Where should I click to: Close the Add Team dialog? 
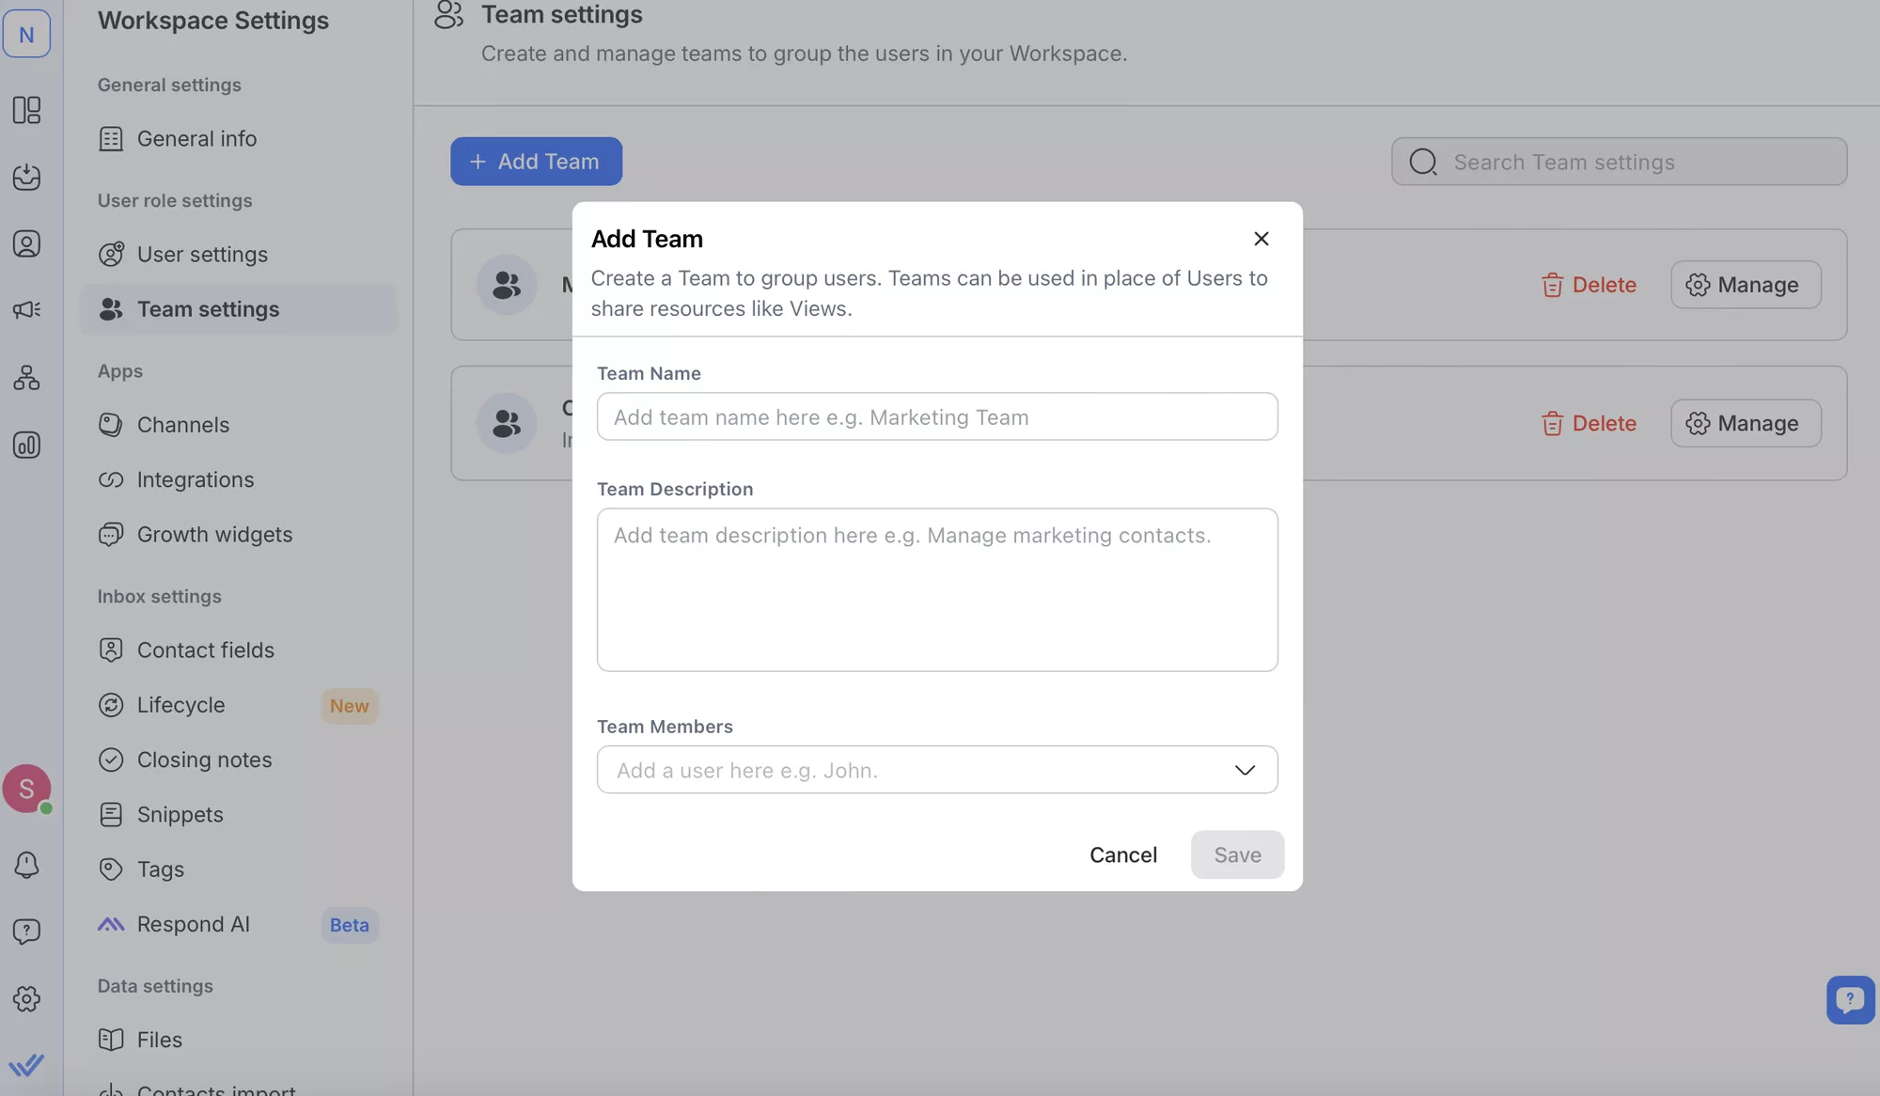pos(1261,239)
